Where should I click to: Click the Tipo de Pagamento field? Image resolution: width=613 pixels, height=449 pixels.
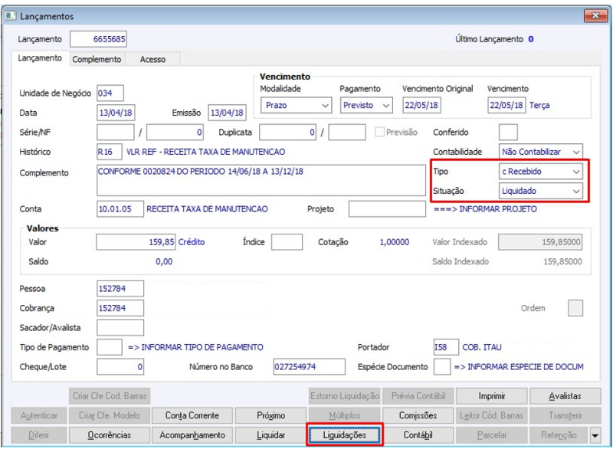(110, 347)
